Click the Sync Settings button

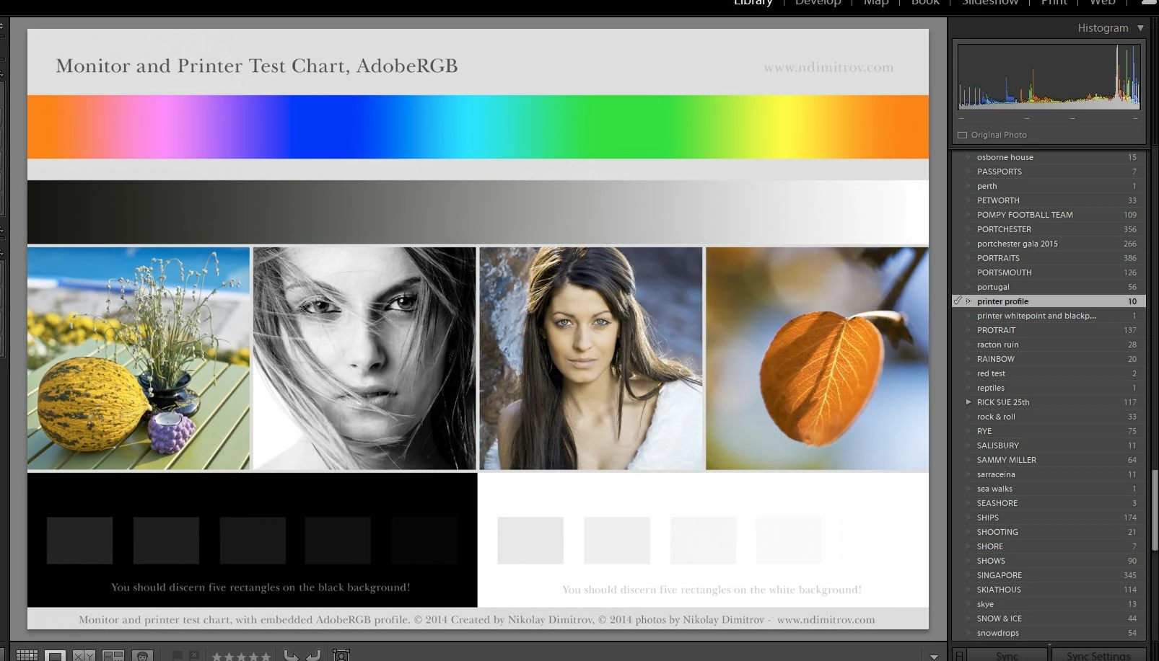(x=1098, y=655)
